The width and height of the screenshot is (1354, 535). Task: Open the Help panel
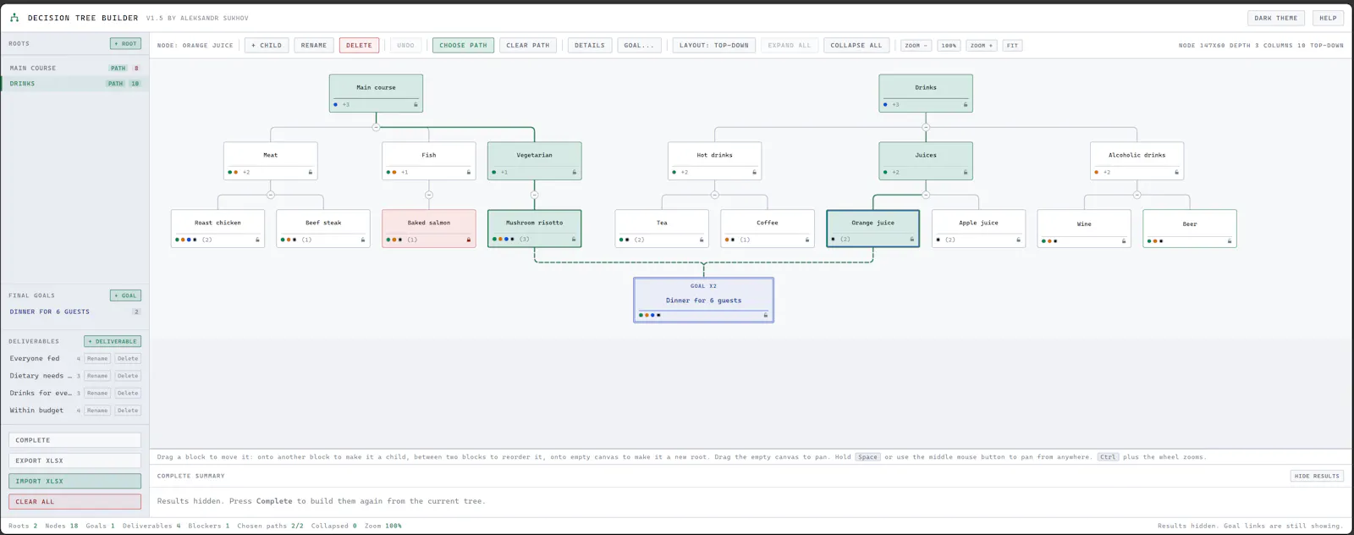coord(1328,18)
